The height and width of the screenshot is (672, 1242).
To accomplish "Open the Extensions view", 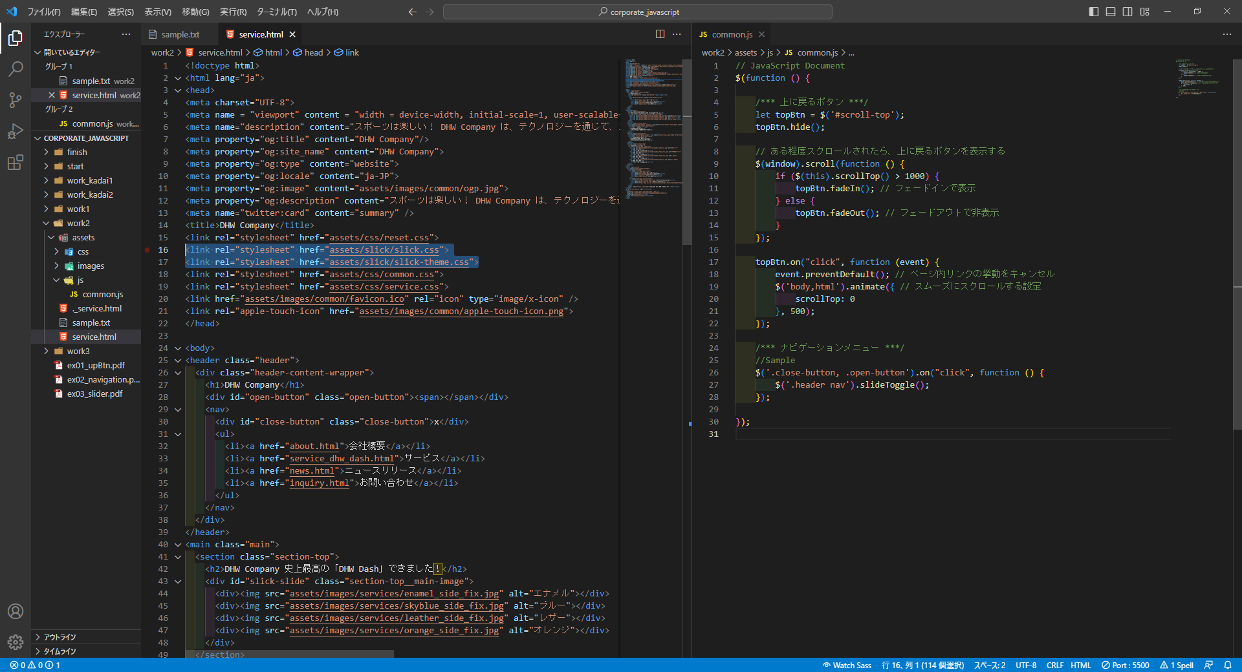I will [x=15, y=163].
